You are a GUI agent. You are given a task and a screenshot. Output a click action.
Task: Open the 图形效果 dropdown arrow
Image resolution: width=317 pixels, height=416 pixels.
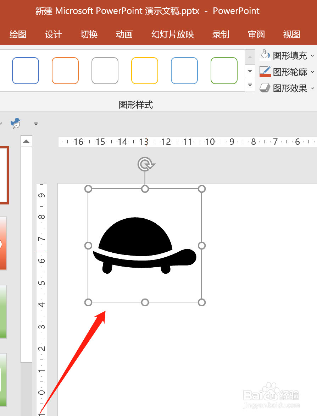312,88
